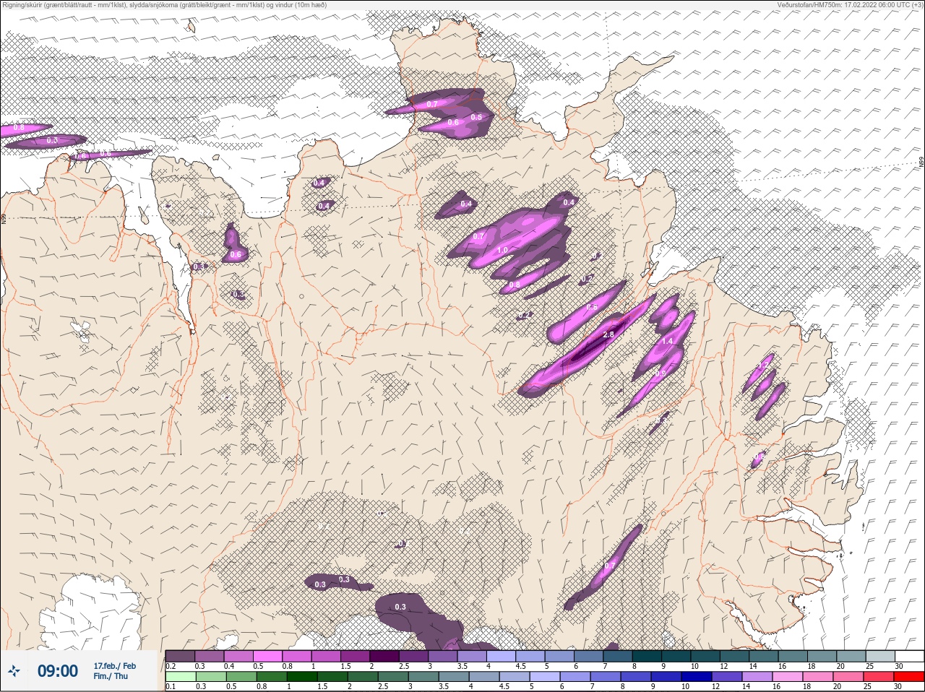This screenshot has height=692, width=925.
Task: Click the 1.4 precipitation value on the map
Action: click(667, 341)
